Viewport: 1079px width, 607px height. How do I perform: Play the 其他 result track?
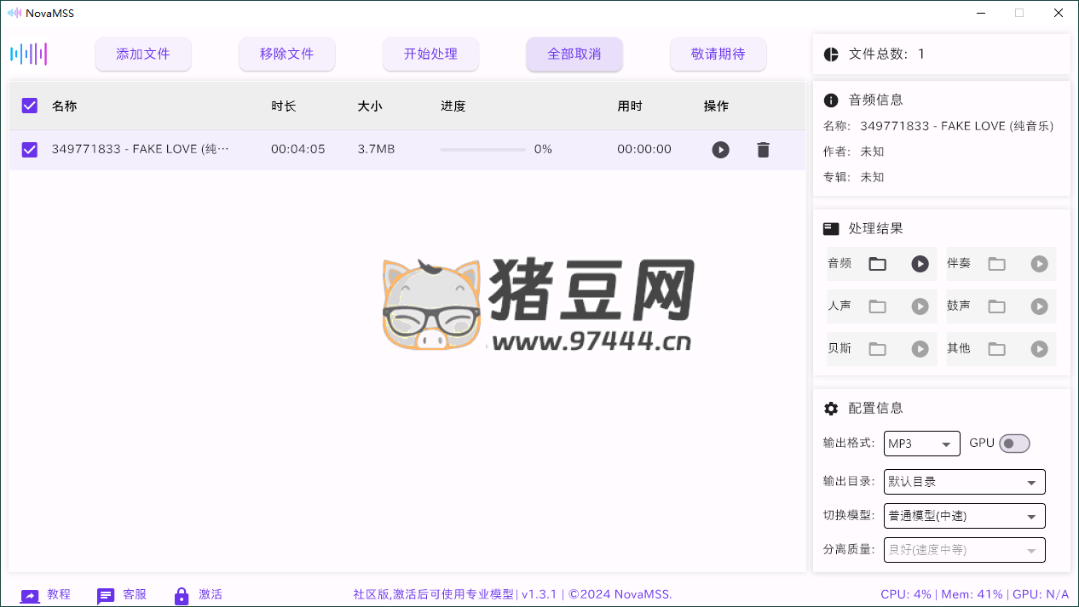point(1039,349)
